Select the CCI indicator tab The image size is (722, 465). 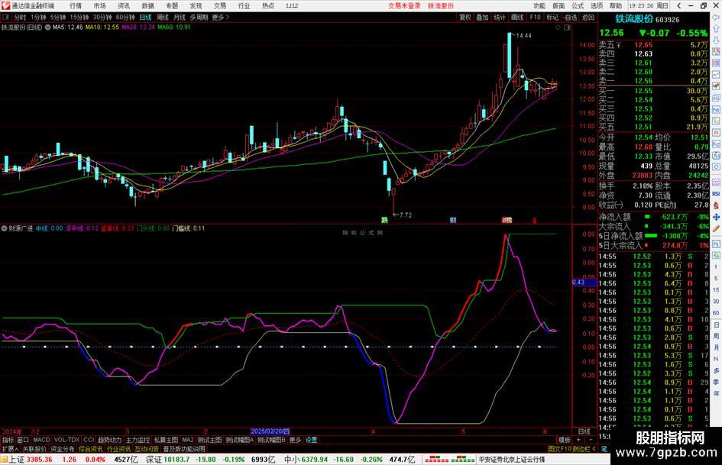pos(89,440)
